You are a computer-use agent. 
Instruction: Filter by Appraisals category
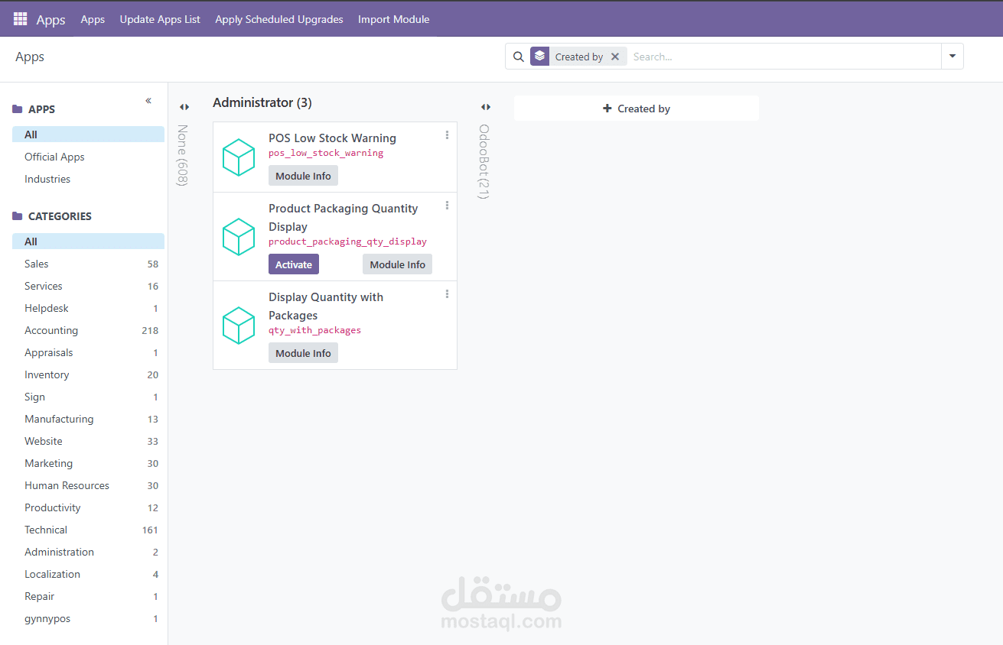click(88, 352)
